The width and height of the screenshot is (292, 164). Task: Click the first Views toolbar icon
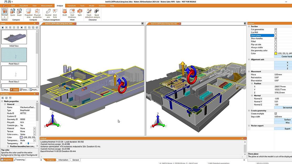3,27
